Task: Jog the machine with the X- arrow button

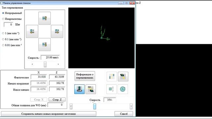Action: tap(44, 44)
